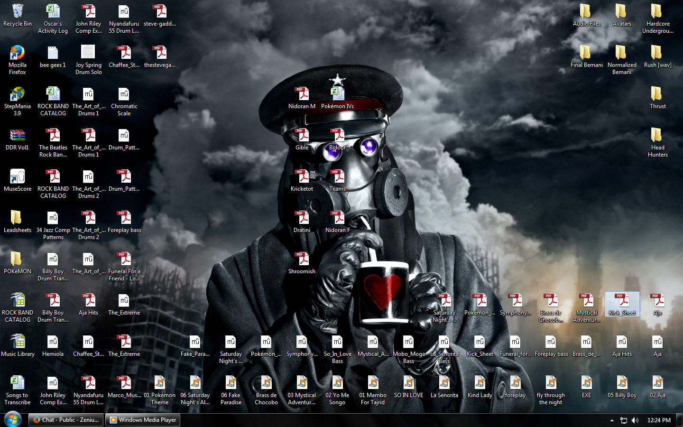Select Brass de Chocobo PDF
683x427 pixels.
click(551, 308)
